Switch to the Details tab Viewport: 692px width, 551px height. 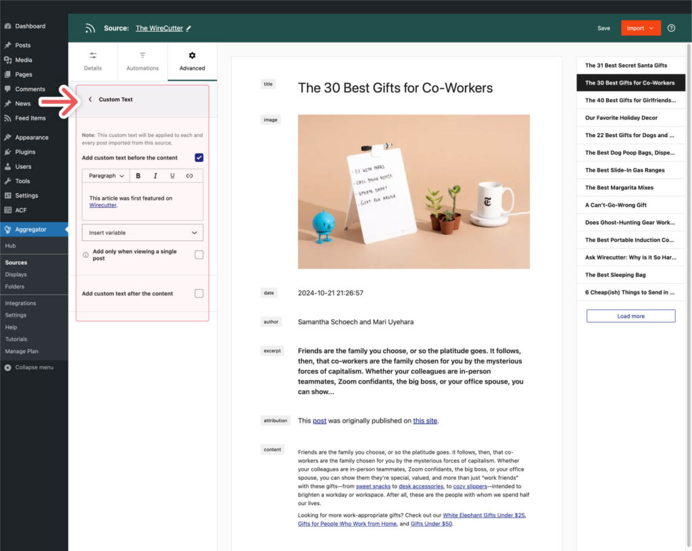pos(93,61)
